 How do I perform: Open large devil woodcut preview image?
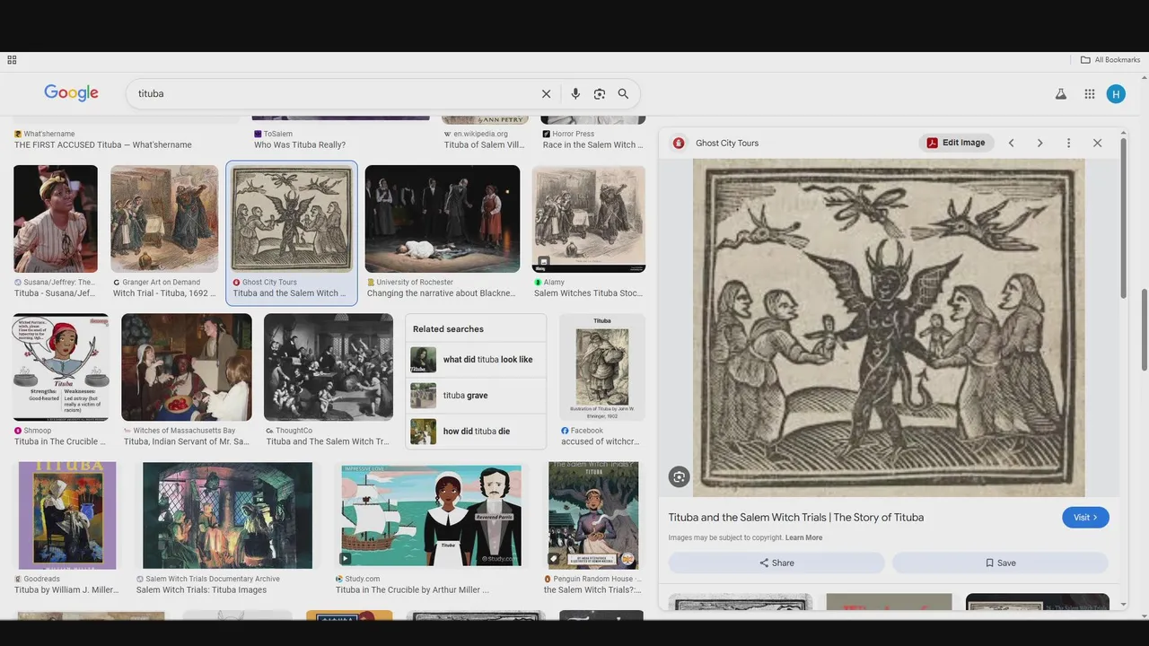point(889,327)
